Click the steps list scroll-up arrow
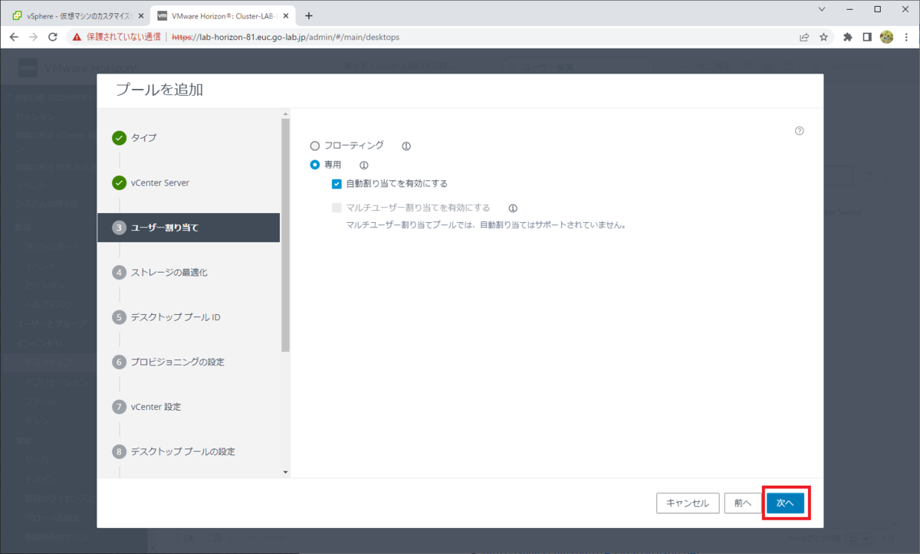This screenshot has width=920, height=554. click(286, 113)
